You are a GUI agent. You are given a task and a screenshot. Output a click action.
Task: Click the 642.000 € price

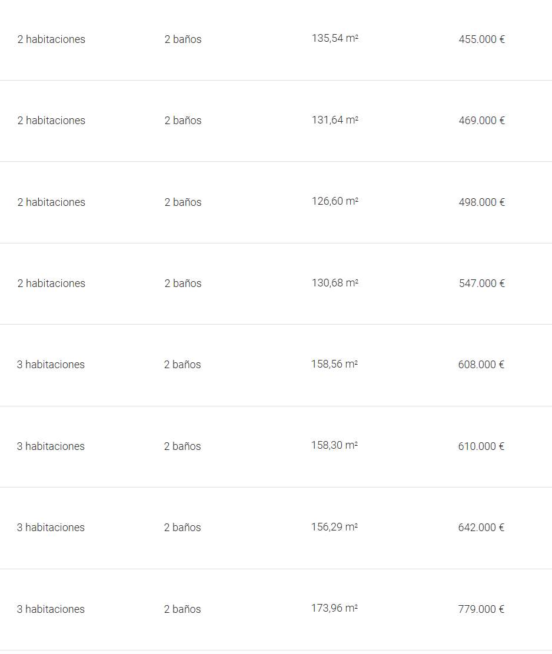(481, 528)
